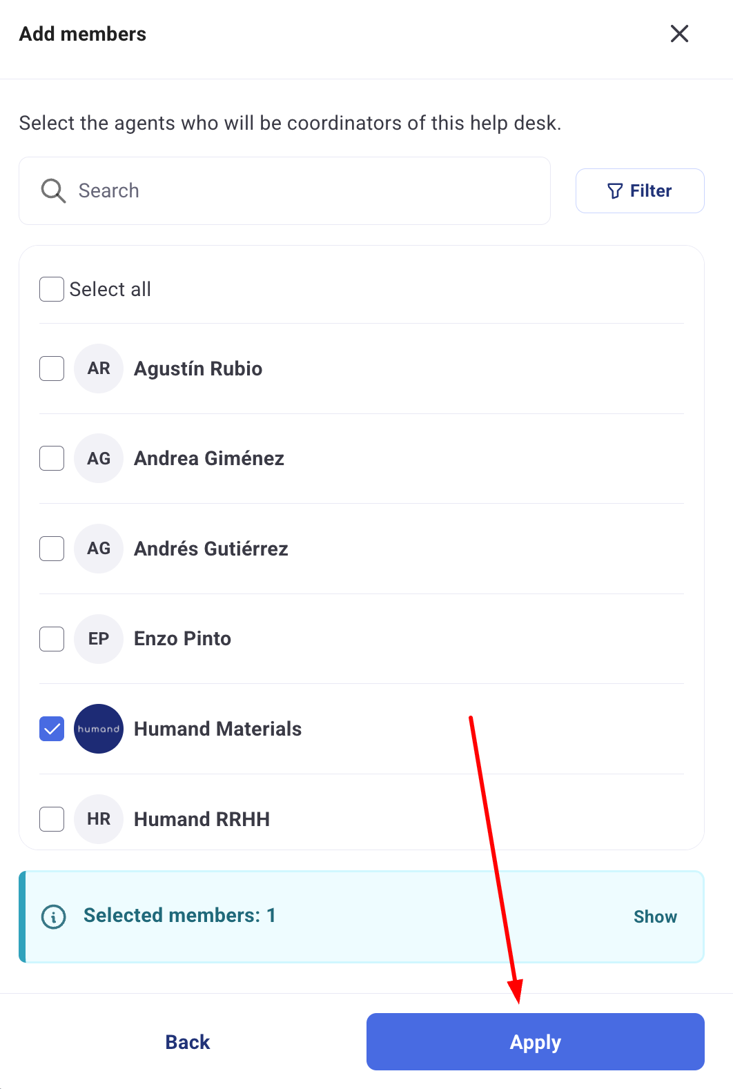Click the EP avatar for Enzo Pinto

(x=99, y=639)
